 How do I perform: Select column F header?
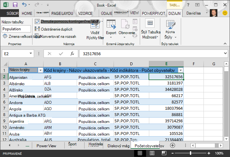pos(193,64)
